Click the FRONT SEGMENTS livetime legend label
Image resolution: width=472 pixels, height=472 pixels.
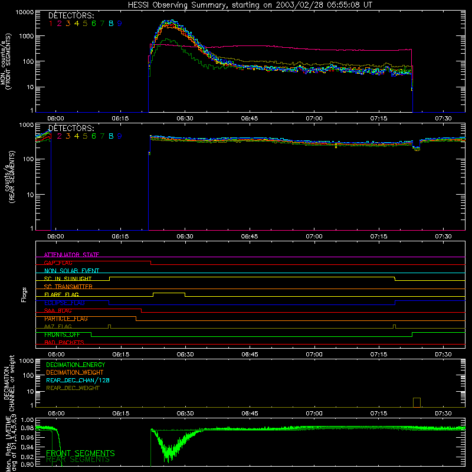coord(80,453)
